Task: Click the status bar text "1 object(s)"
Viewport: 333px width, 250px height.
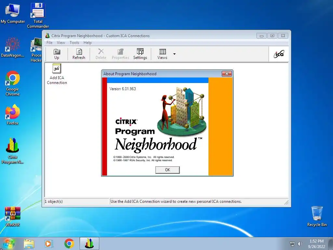Action: point(54,201)
